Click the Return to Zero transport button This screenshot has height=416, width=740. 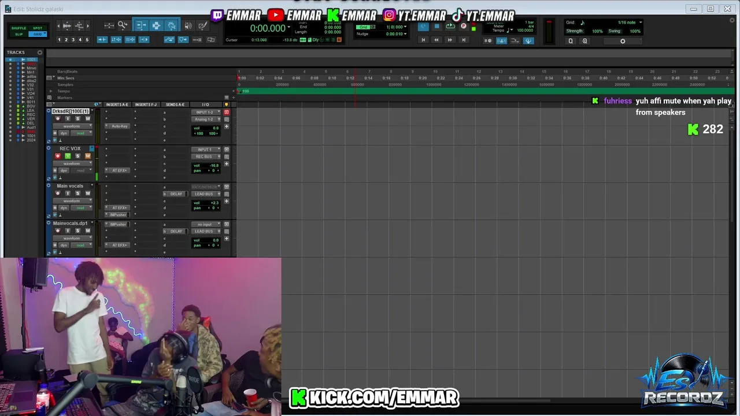(x=423, y=40)
